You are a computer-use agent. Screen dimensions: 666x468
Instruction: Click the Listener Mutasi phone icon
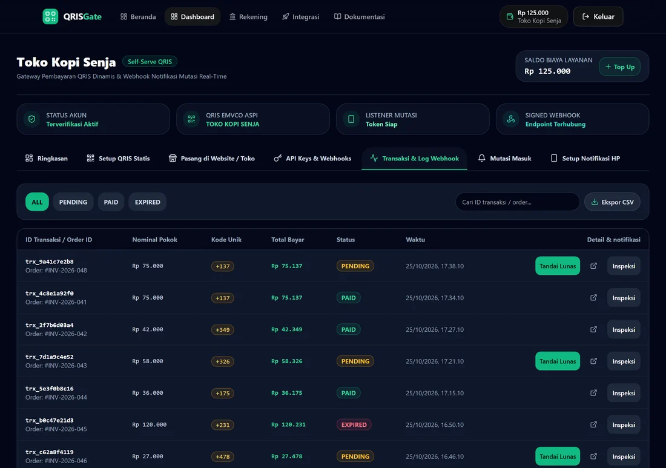pos(351,119)
